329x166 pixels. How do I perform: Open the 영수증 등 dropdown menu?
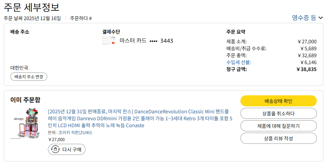click(304, 18)
